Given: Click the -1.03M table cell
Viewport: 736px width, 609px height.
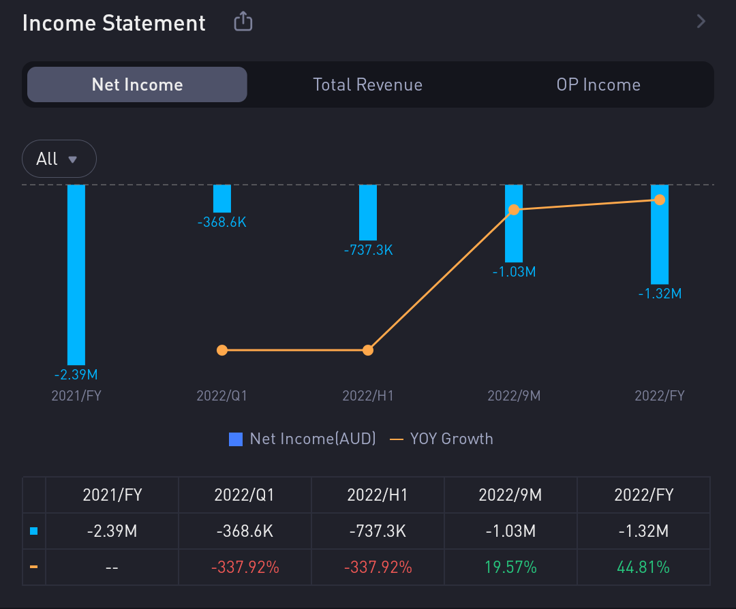Looking at the screenshot, I should (510, 531).
